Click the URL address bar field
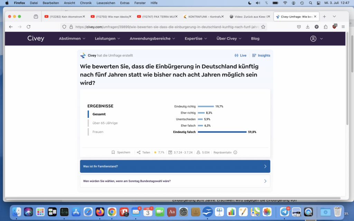Image resolution: width=354 pixels, height=221 pixels. point(166,27)
